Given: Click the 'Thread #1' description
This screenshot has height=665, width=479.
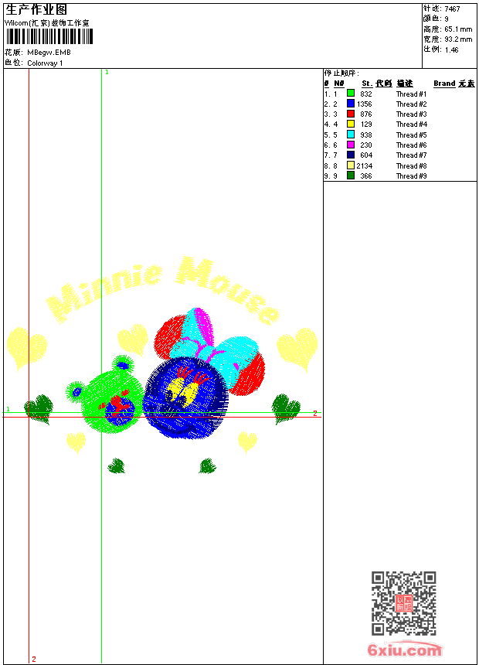Looking at the screenshot, I should [411, 94].
